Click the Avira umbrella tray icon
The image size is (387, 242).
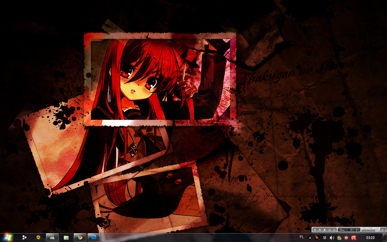click(x=353, y=238)
